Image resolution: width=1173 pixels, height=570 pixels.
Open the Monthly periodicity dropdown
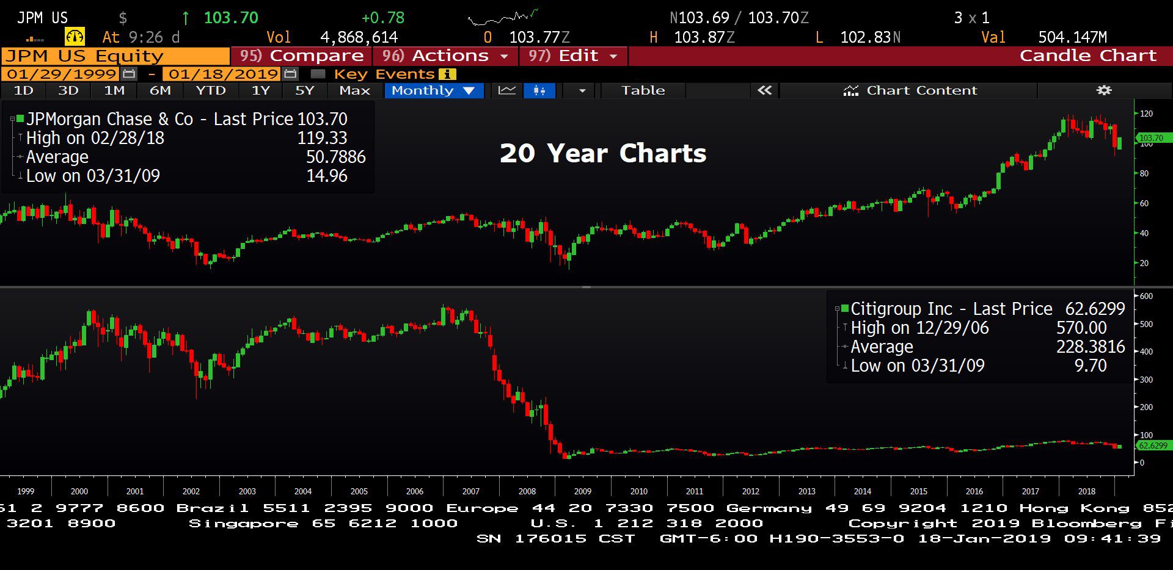434,90
